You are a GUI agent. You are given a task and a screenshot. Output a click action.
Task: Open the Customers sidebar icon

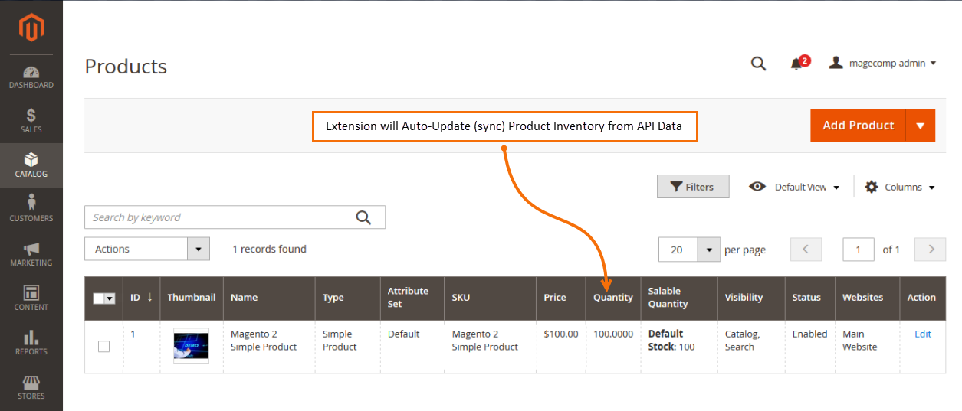pos(31,204)
